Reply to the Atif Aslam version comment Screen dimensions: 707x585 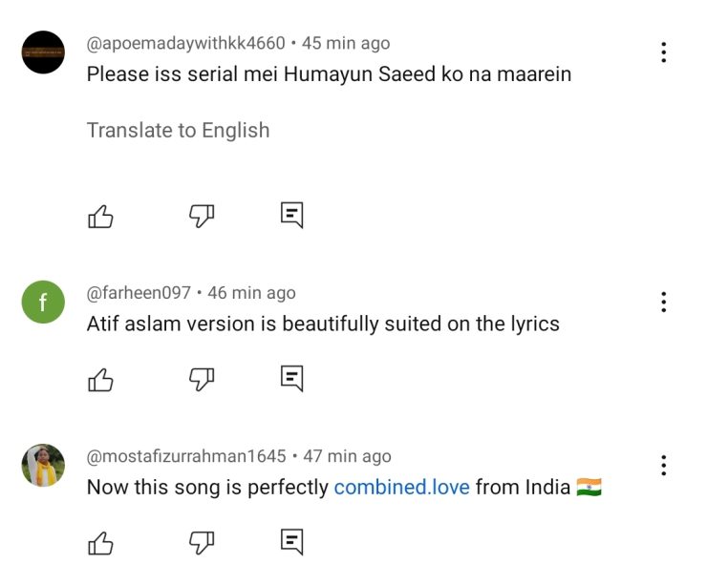point(291,378)
